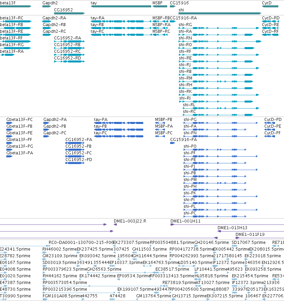
Task: Click the MSBP gene label
Action: click(x=158, y=3)
